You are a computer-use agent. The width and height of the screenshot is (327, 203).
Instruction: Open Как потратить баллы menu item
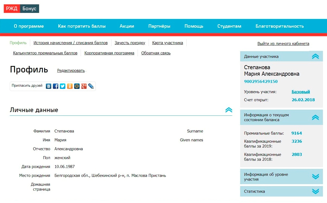coord(82,26)
